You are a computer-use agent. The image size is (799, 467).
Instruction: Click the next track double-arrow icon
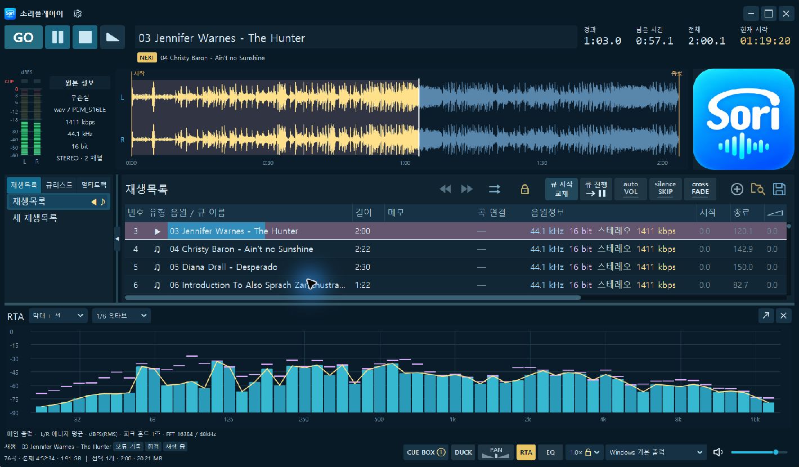point(467,189)
